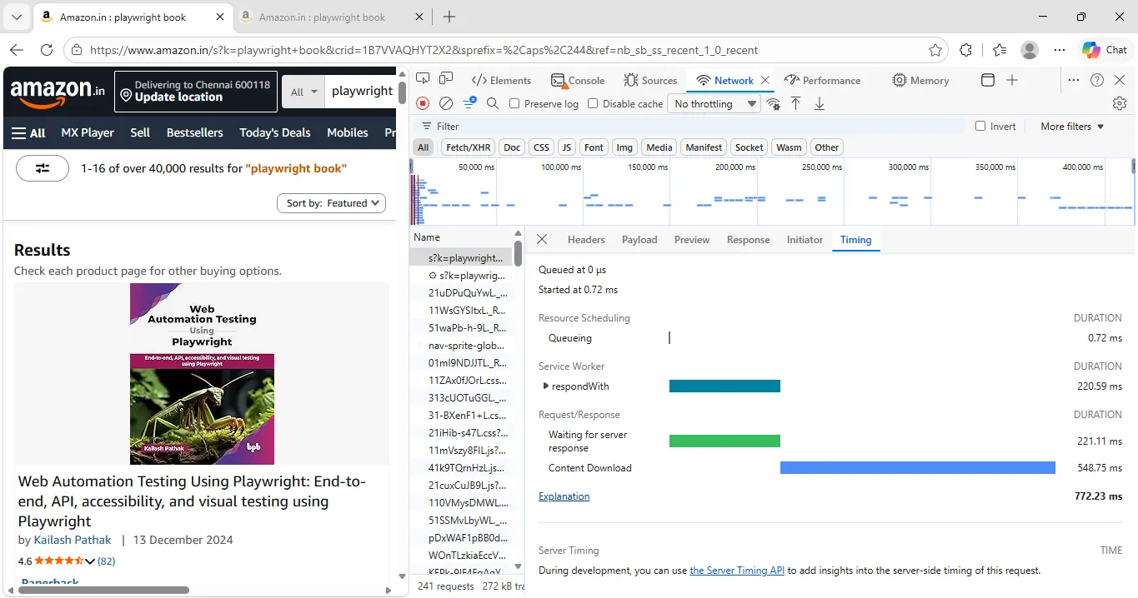The height and width of the screenshot is (598, 1138).
Task: Open tab actions menu chevron
Action: 16,17
